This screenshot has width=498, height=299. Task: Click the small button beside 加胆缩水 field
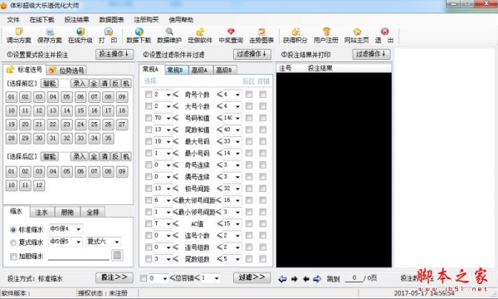pyautogui.click(x=117, y=255)
